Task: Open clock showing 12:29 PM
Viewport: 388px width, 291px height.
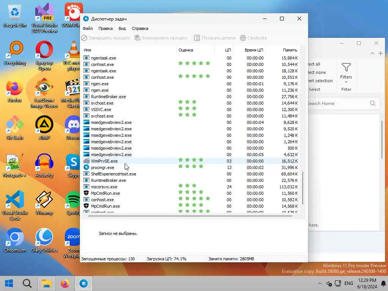Action: [x=367, y=283]
